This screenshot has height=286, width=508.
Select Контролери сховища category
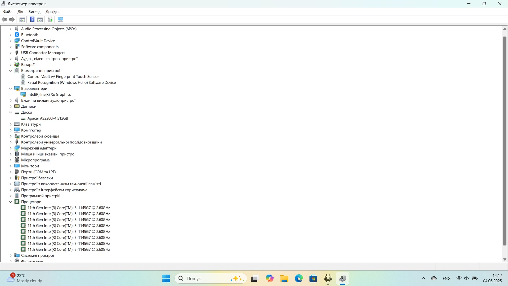[x=40, y=136]
